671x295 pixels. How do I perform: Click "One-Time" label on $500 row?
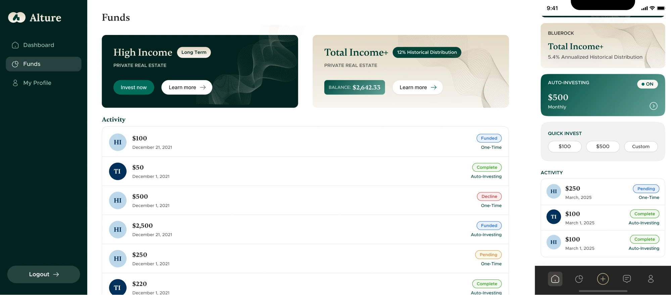(491, 206)
